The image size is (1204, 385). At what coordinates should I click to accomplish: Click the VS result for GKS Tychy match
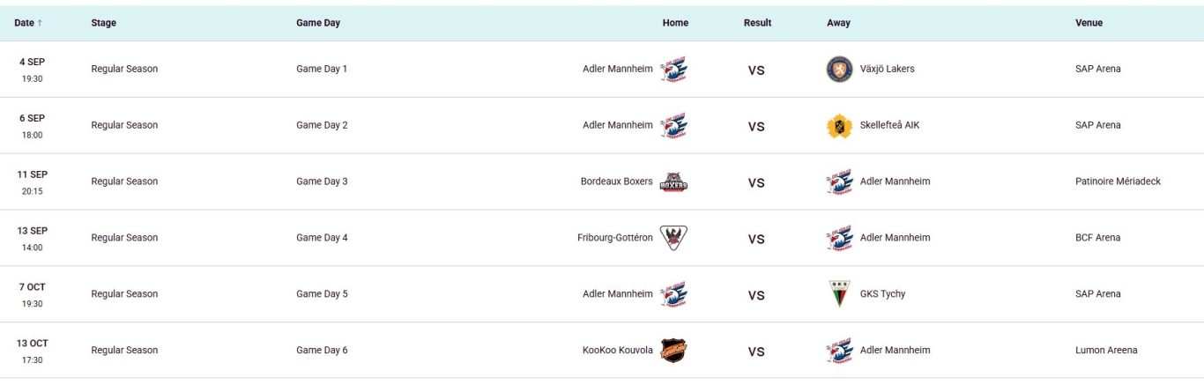pyautogui.click(x=756, y=295)
